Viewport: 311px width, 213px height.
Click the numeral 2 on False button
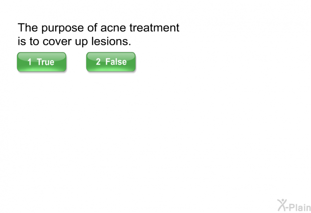98,62
